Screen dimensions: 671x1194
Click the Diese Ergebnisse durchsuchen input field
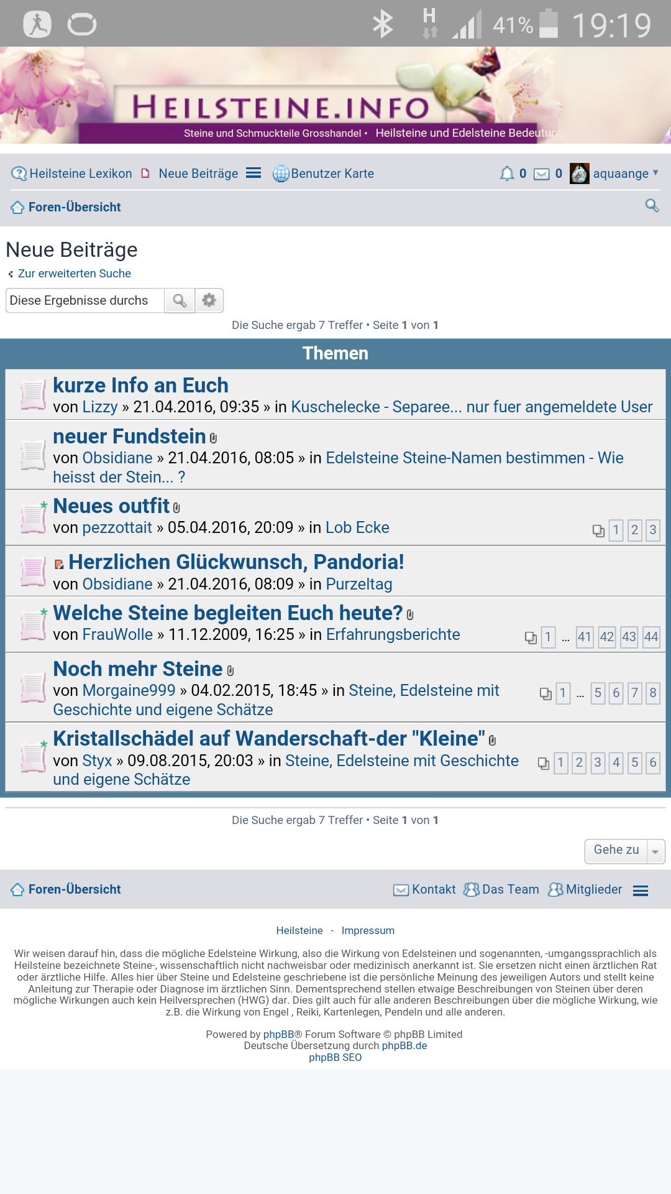[85, 300]
